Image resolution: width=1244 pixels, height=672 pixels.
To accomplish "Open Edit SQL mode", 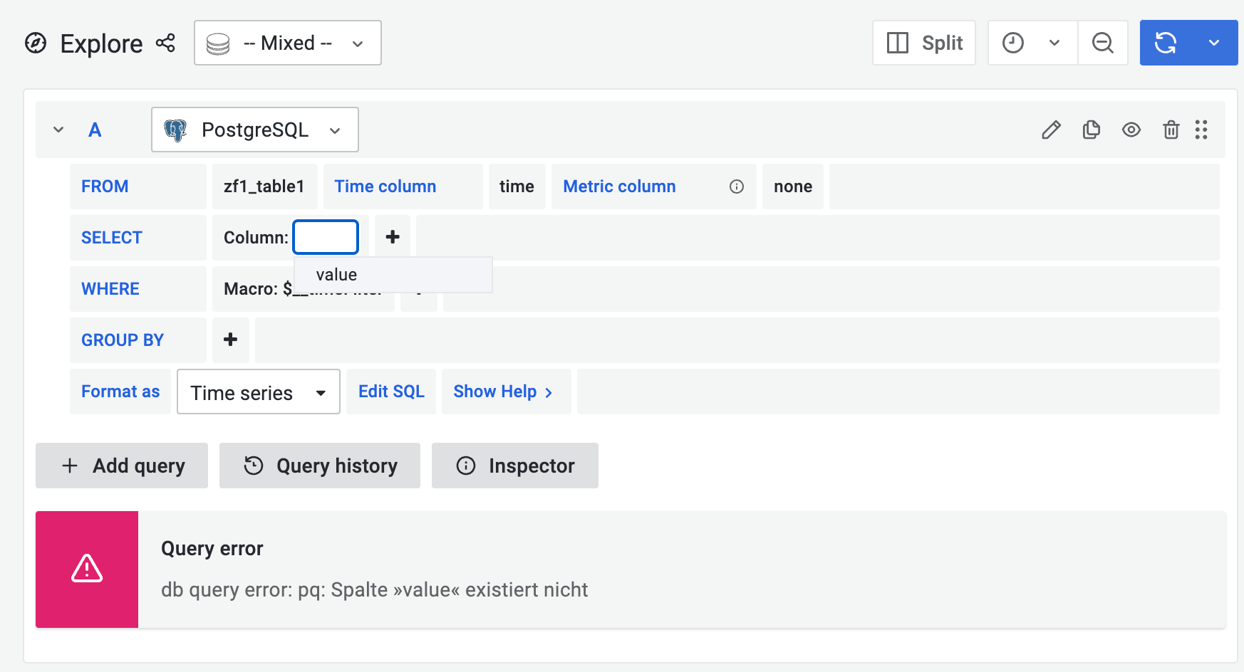I will tap(390, 391).
